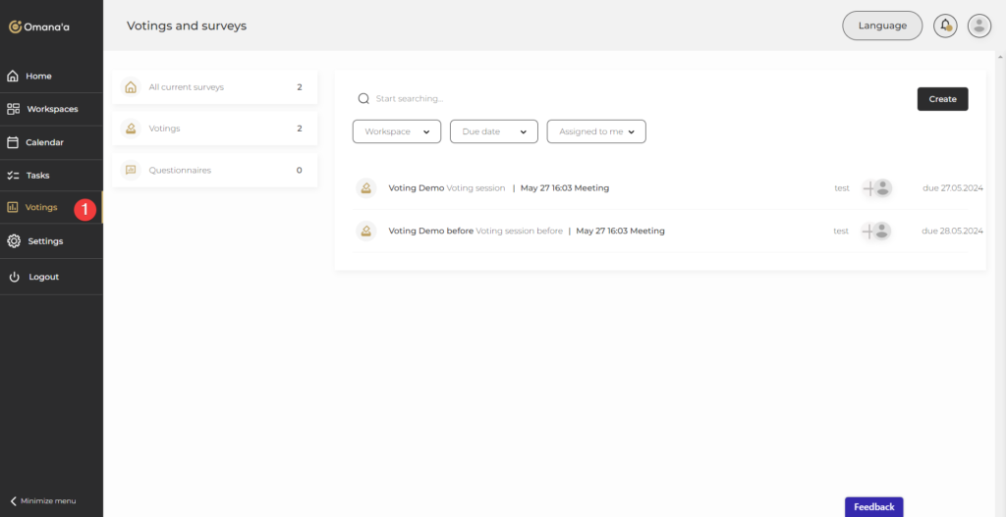Click the notifications bell icon

pos(945,26)
